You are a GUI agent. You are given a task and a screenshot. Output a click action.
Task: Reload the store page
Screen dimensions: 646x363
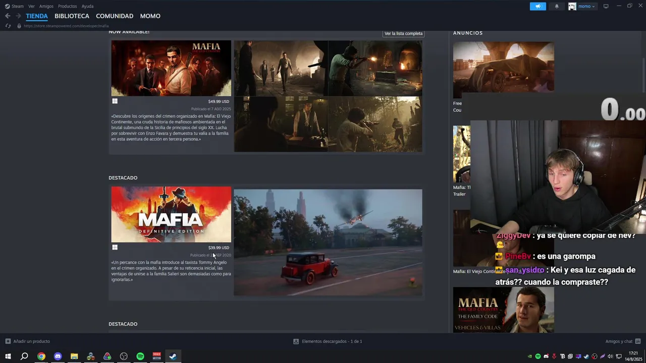(x=8, y=26)
